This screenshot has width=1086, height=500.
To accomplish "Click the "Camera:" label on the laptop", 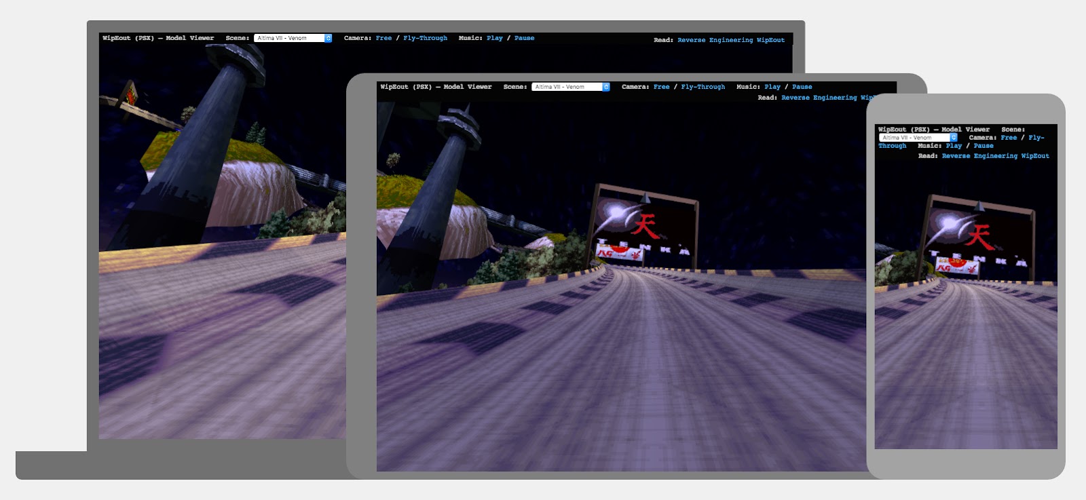I will pos(358,38).
